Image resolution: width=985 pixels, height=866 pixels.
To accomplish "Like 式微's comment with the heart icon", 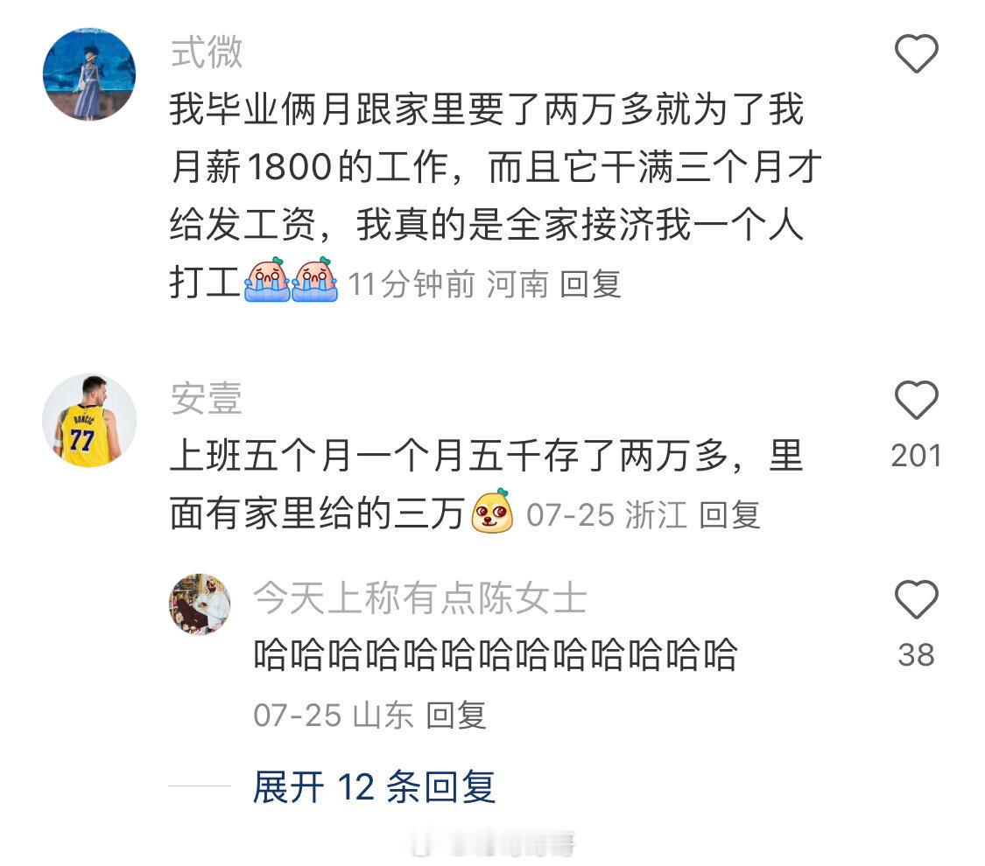I will (916, 53).
